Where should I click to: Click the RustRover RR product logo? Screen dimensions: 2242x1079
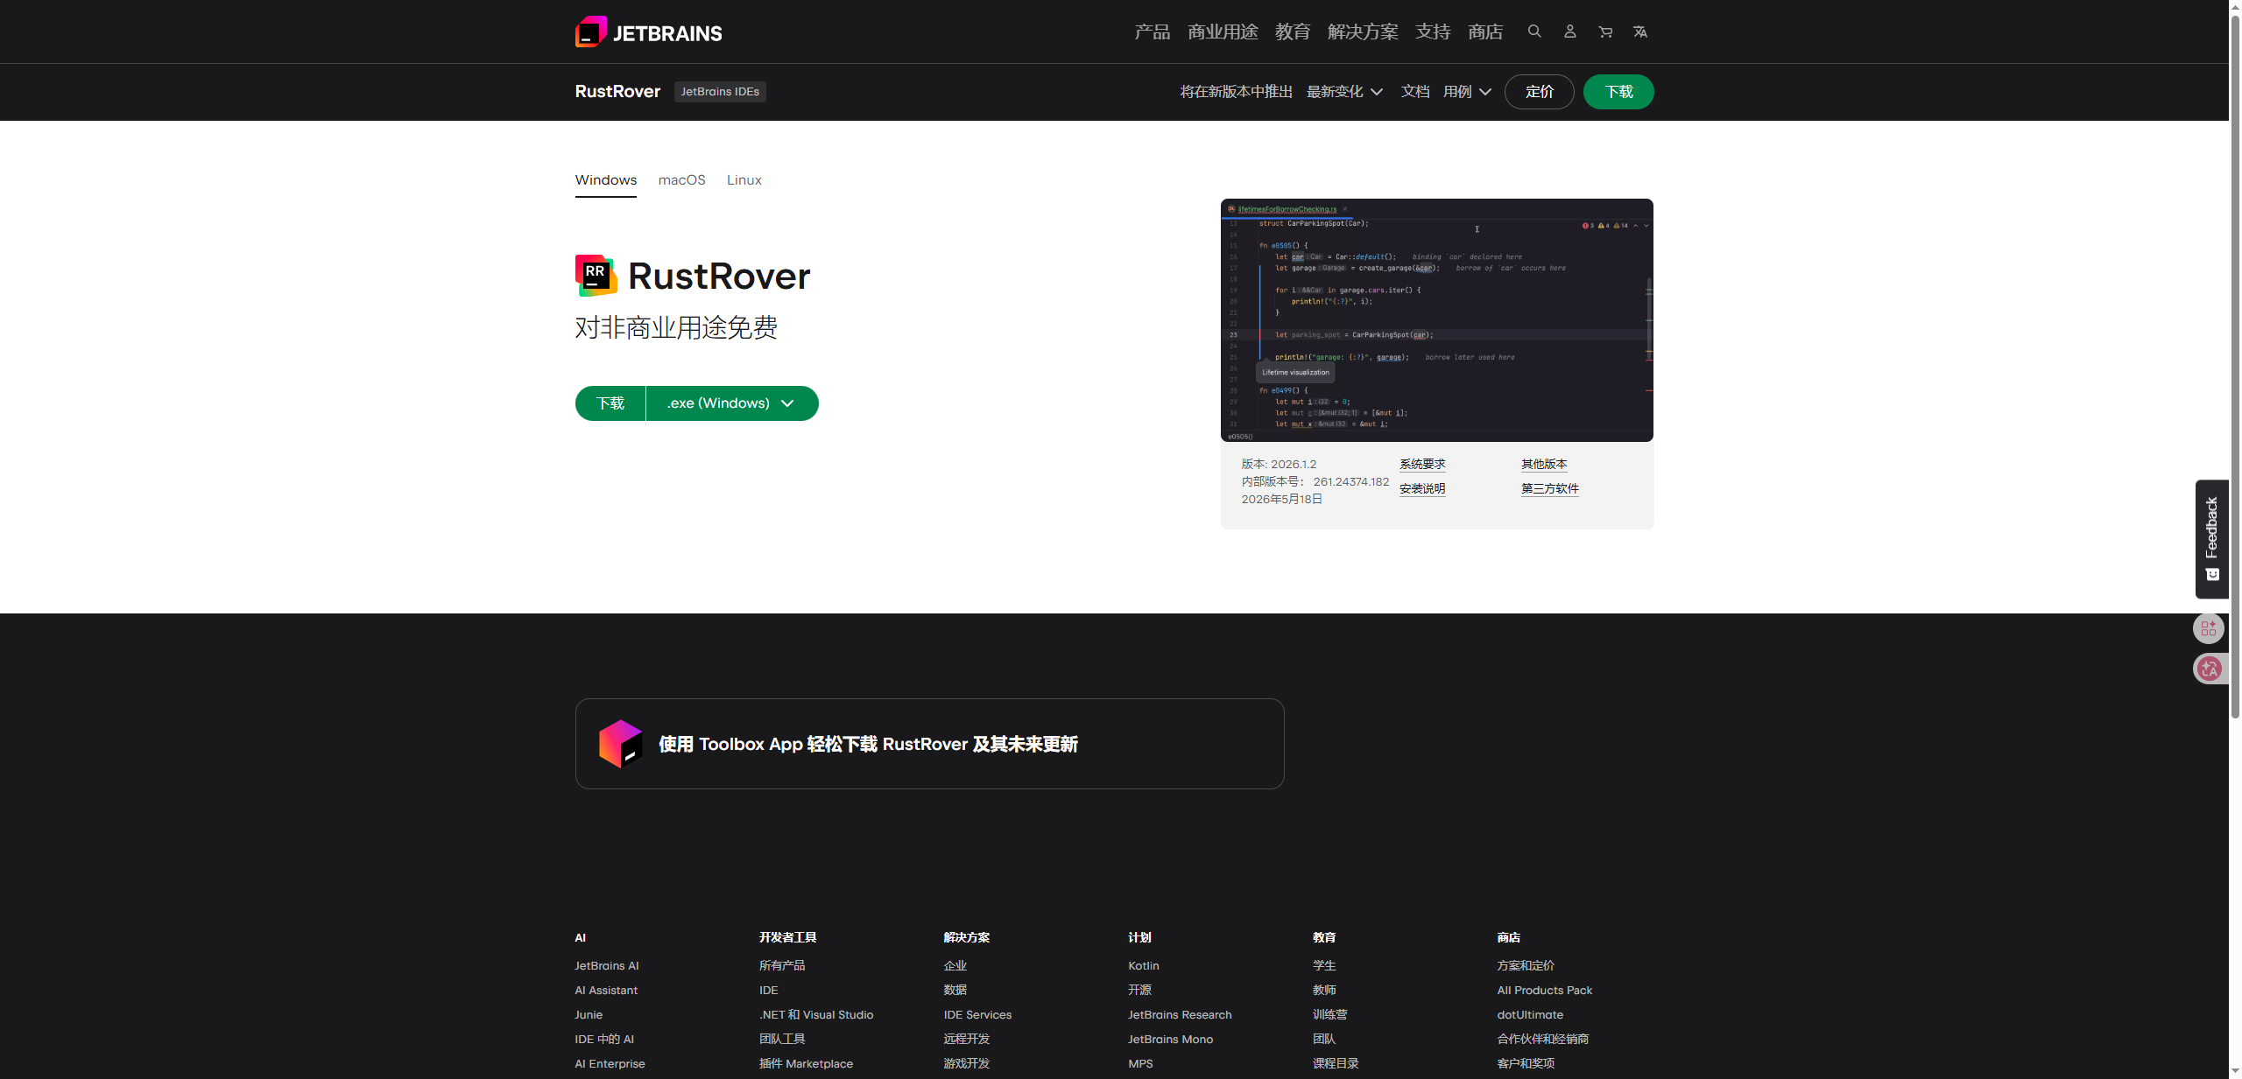click(596, 276)
